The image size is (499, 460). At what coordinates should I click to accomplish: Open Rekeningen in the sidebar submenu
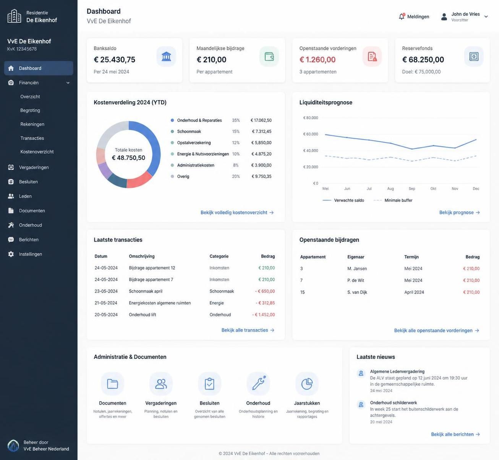pyautogui.click(x=32, y=124)
